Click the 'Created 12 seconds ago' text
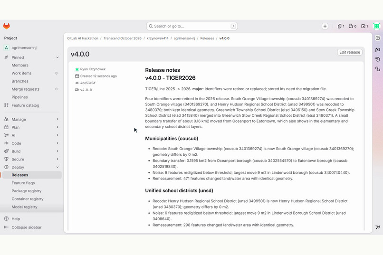The width and height of the screenshot is (383, 255). [98, 76]
